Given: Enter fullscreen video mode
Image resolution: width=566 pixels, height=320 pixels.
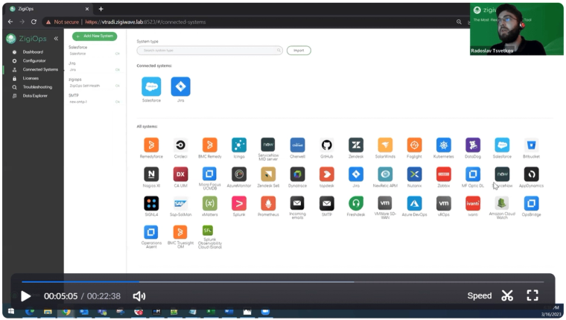Looking at the screenshot, I should (532, 295).
